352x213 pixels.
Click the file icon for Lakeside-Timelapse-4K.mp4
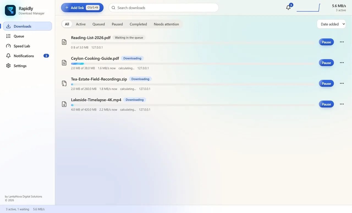pos(64,104)
